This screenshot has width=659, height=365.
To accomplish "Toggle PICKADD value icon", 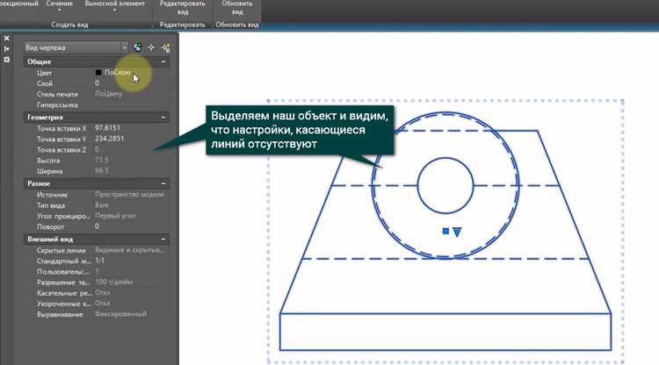I will pos(137,48).
